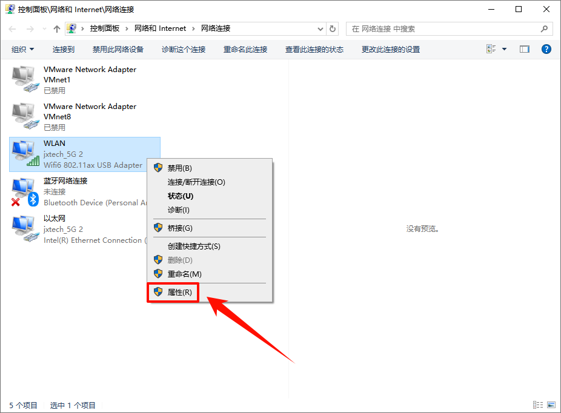This screenshot has width=561, height=413.
Task: Click the refresh icon beside address bar
Action: pyautogui.click(x=333, y=28)
